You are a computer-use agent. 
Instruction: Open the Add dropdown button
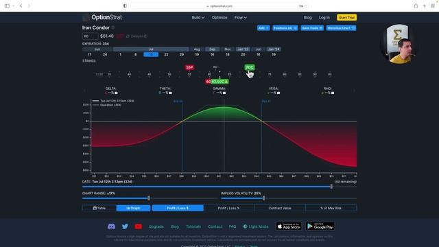(263, 28)
